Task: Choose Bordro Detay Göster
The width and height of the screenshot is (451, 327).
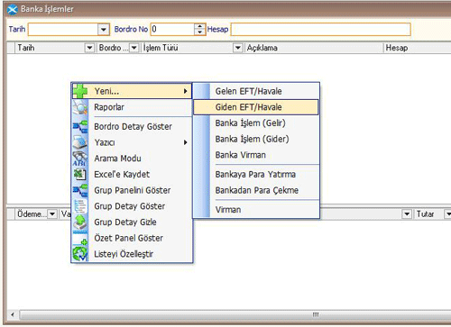Action: click(x=132, y=126)
